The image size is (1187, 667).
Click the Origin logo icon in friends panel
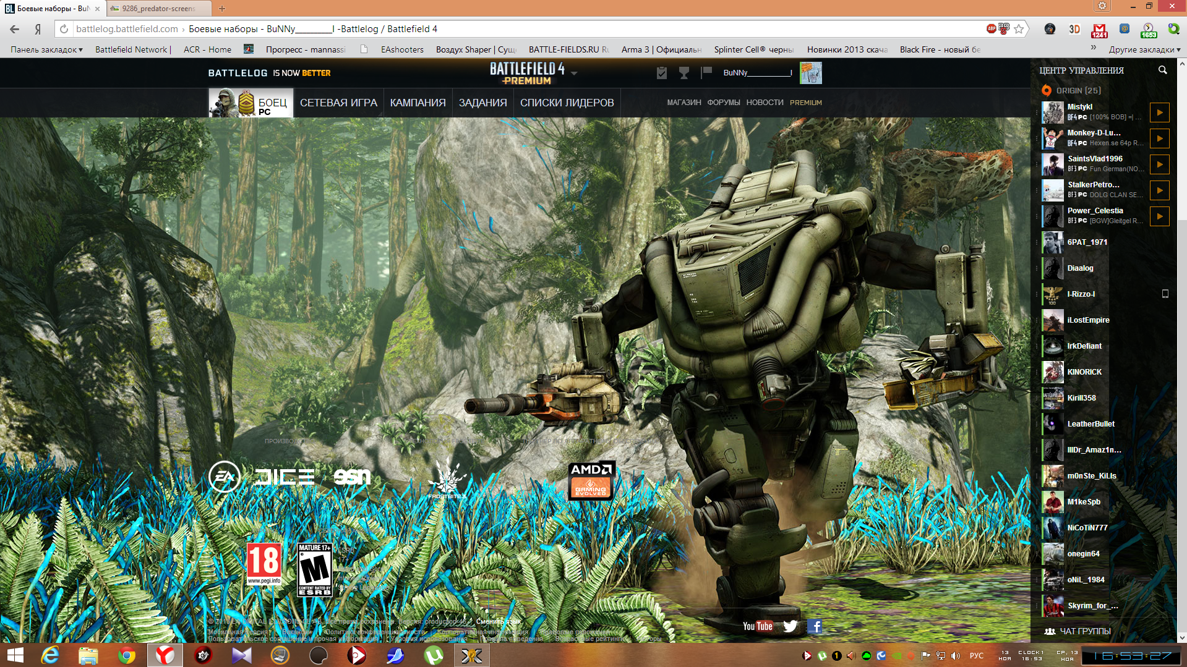click(x=1047, y=91)
